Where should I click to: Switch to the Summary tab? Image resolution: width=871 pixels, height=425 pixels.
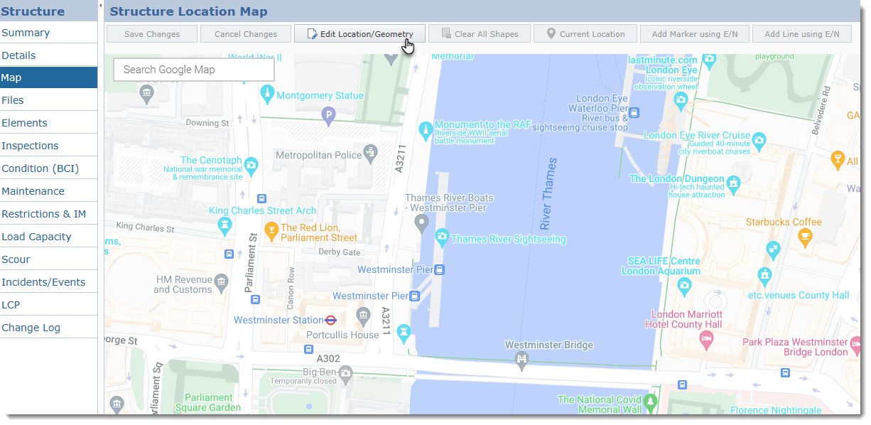[x=24, y=32]
